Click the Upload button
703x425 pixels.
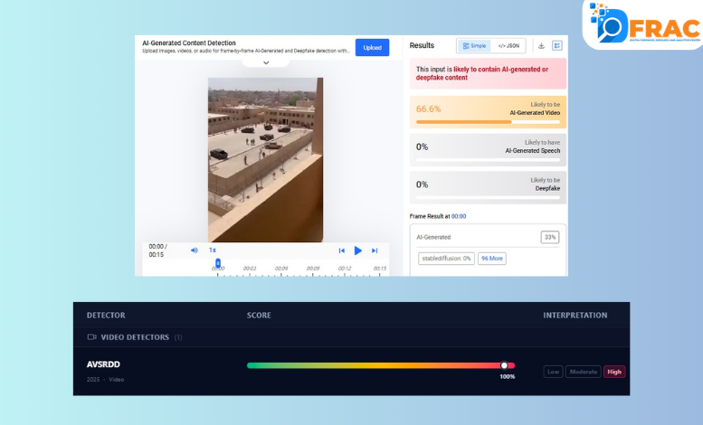372,47
